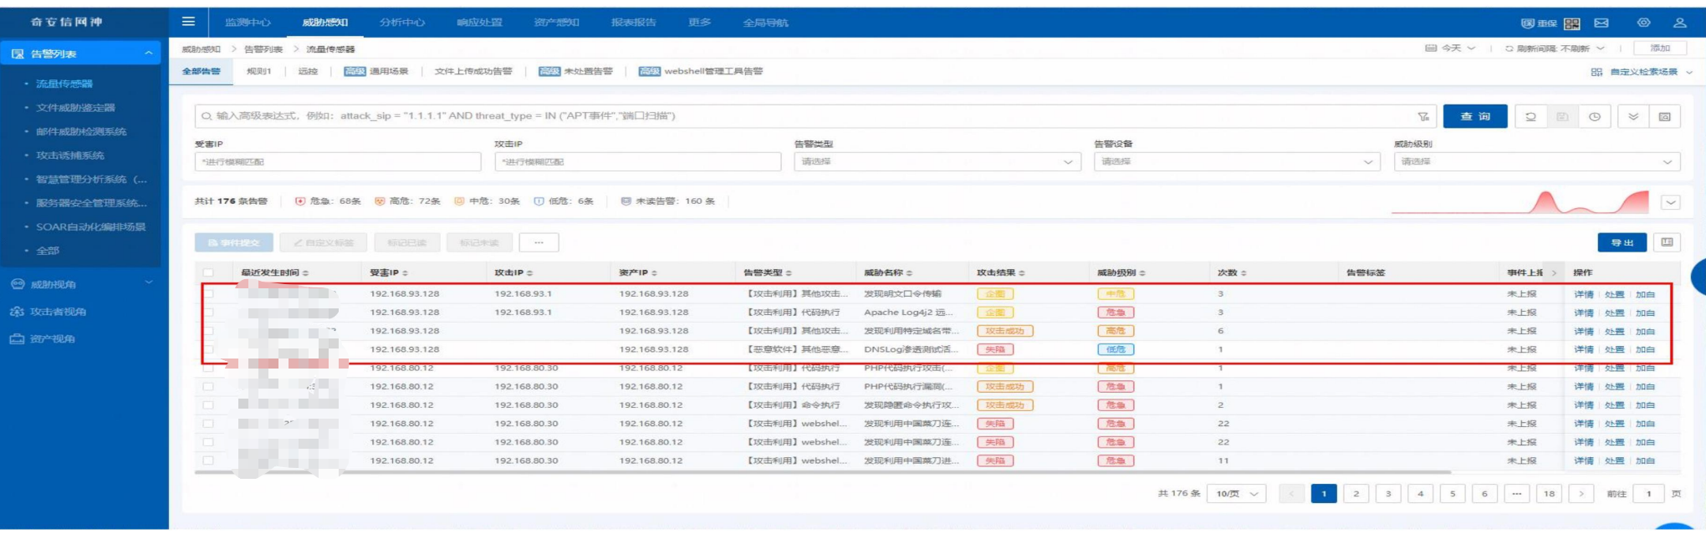Select the 未处置告警 tab

pos(576,72)
